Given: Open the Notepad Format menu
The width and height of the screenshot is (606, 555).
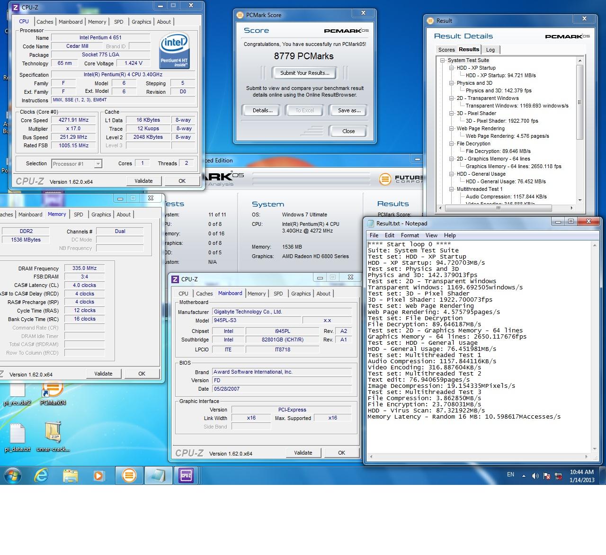Looking at the screenshot, I should click(x=410, y=235).
